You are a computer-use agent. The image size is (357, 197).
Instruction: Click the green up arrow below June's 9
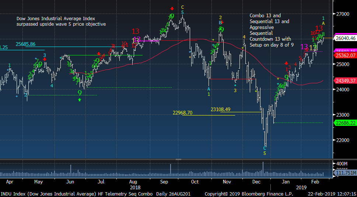(80, 100)
